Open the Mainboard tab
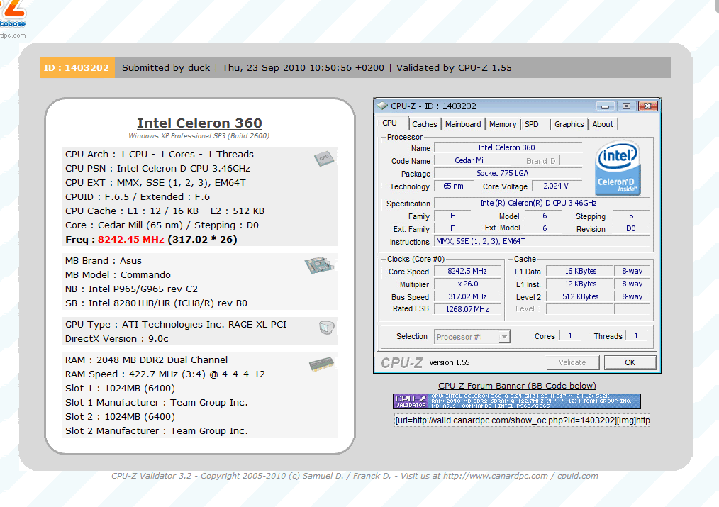Viewport: 719px width, 507px height. coord(463,124)
